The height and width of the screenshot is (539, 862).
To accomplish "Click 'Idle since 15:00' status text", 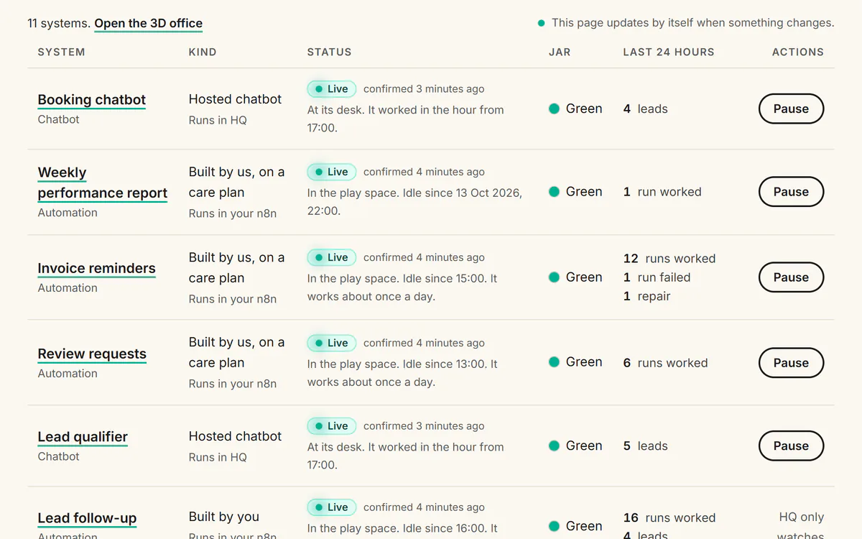I will [x=442, y=278].
